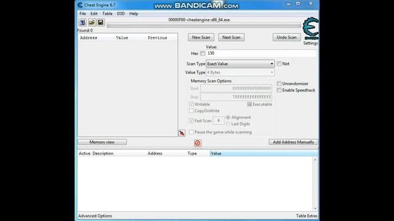Screen dimensions: 394x221
Task: Select the Alignment radio button
Action: pos(228,117)
